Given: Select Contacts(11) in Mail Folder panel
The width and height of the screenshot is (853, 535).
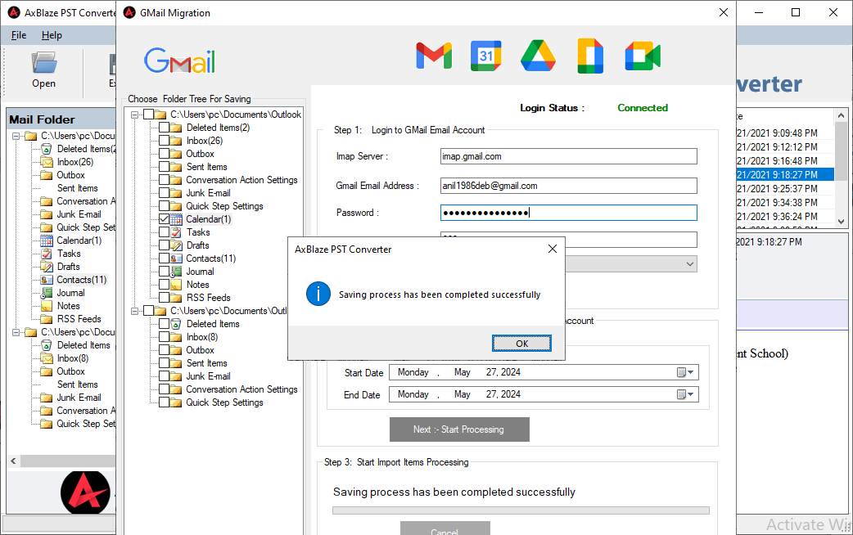Looking at the screenshot, I should [81, 280].
